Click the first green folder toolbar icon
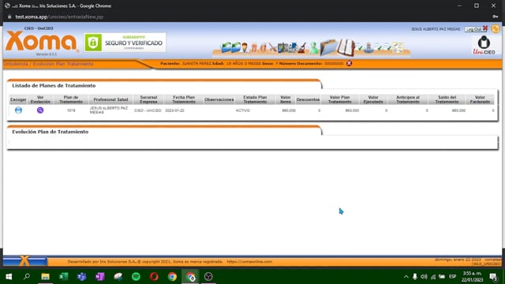505x284 pixels. 226,47
